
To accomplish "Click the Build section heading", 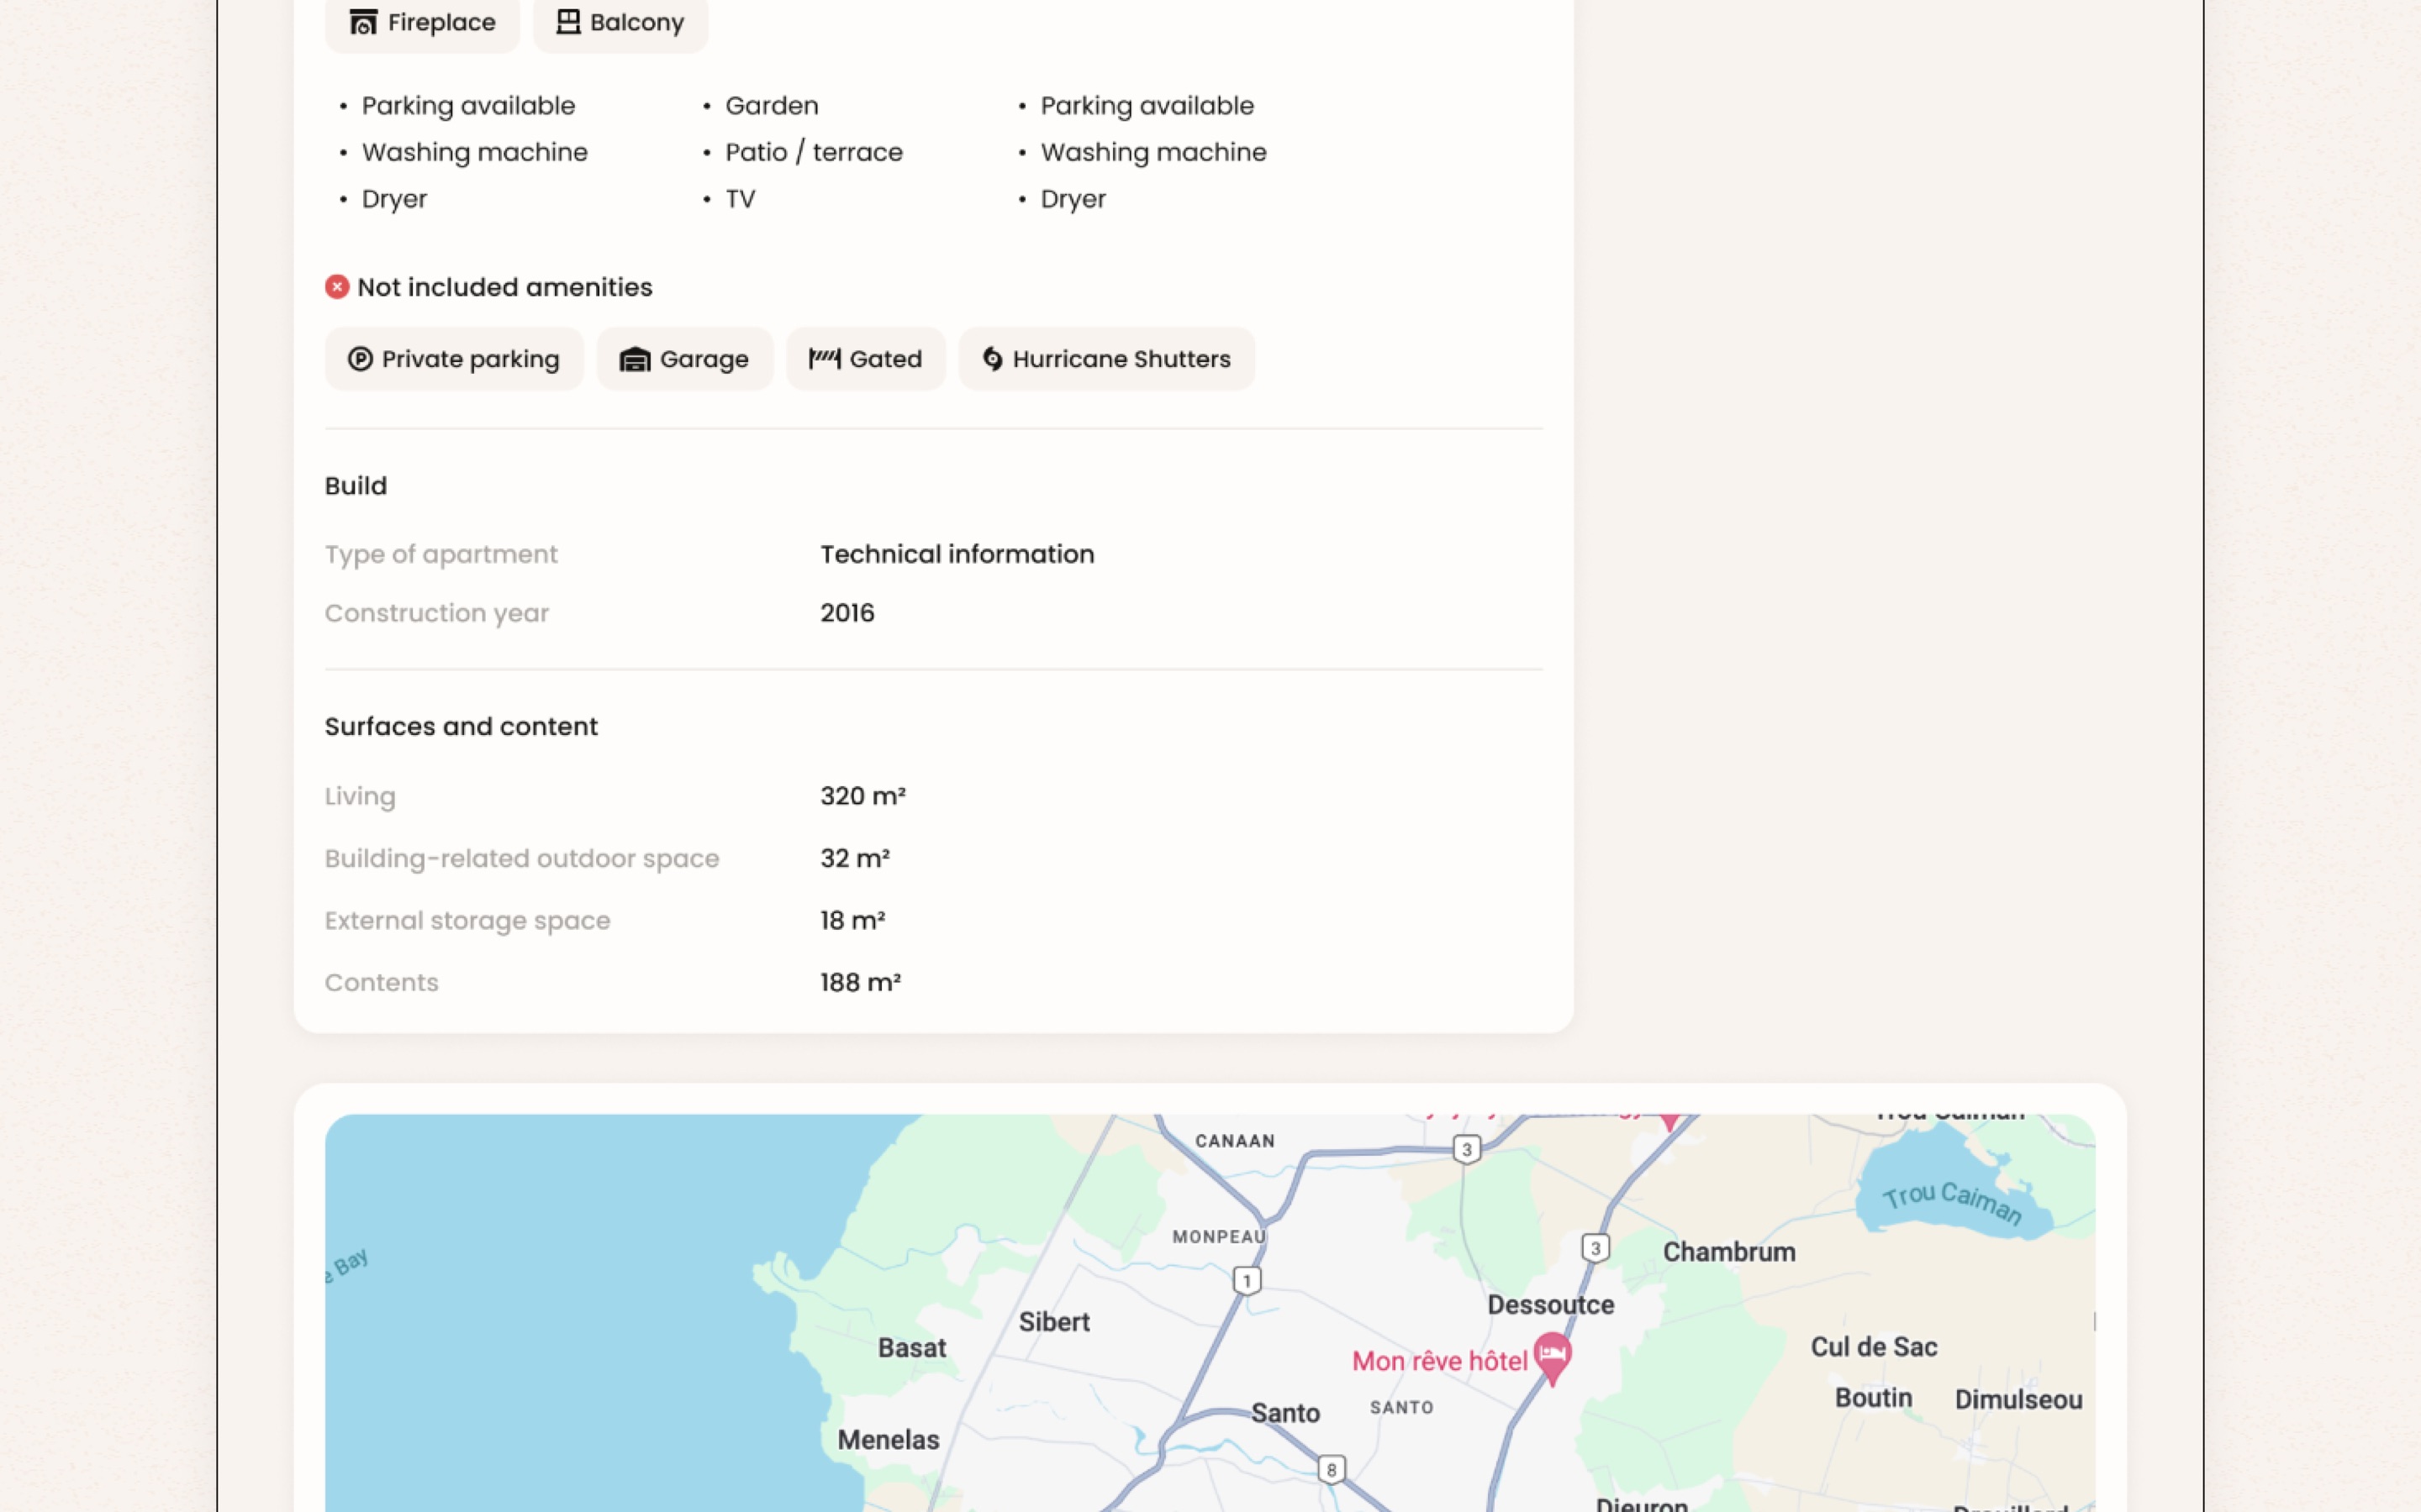I will (356, 486).
